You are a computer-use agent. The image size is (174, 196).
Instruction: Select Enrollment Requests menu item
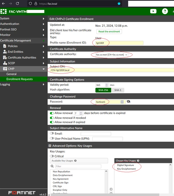[20, 79]
